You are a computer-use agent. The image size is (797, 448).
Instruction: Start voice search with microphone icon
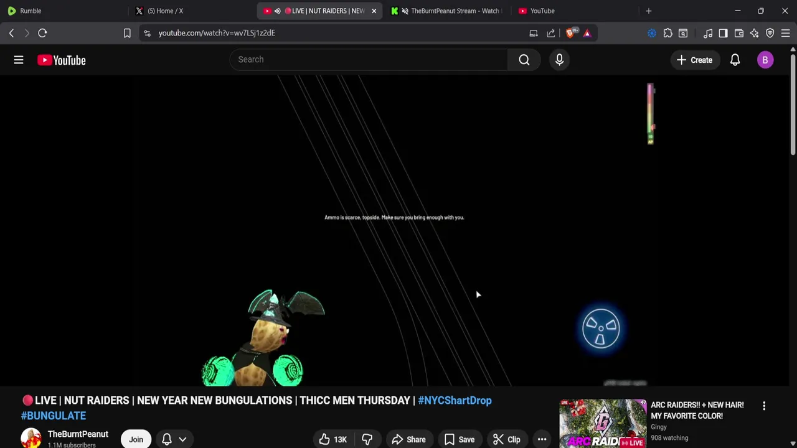click(x=559, y=60)
